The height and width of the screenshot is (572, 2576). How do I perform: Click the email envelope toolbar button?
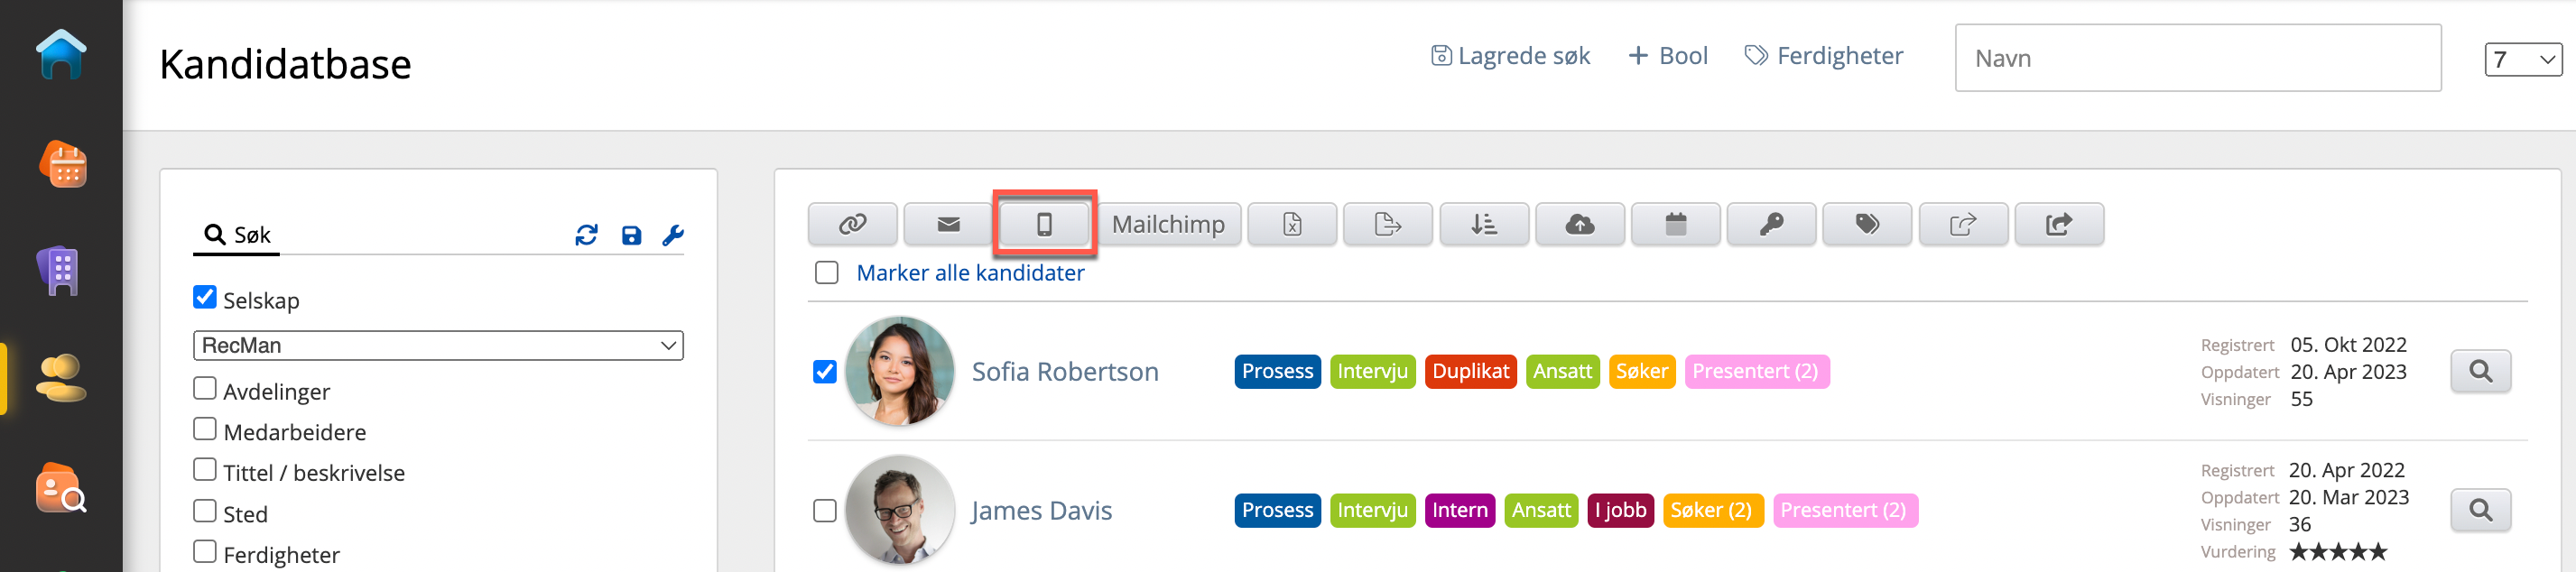click(x=948, y=224)
